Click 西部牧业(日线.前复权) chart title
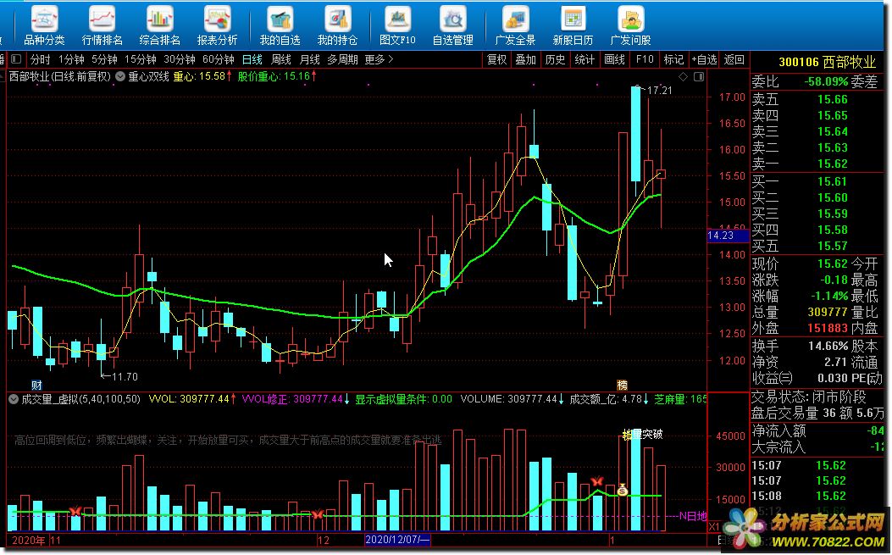This screenshot has width=892, height=555. pos(60,76)
